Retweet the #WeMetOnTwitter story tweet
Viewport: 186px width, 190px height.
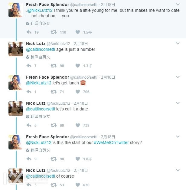pos(54,159)
